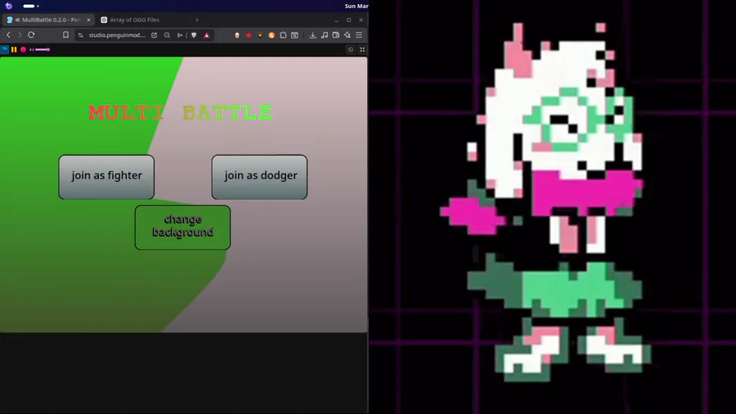
Task: Click the pill-shaped extension icon
Action: click(237, 35)
